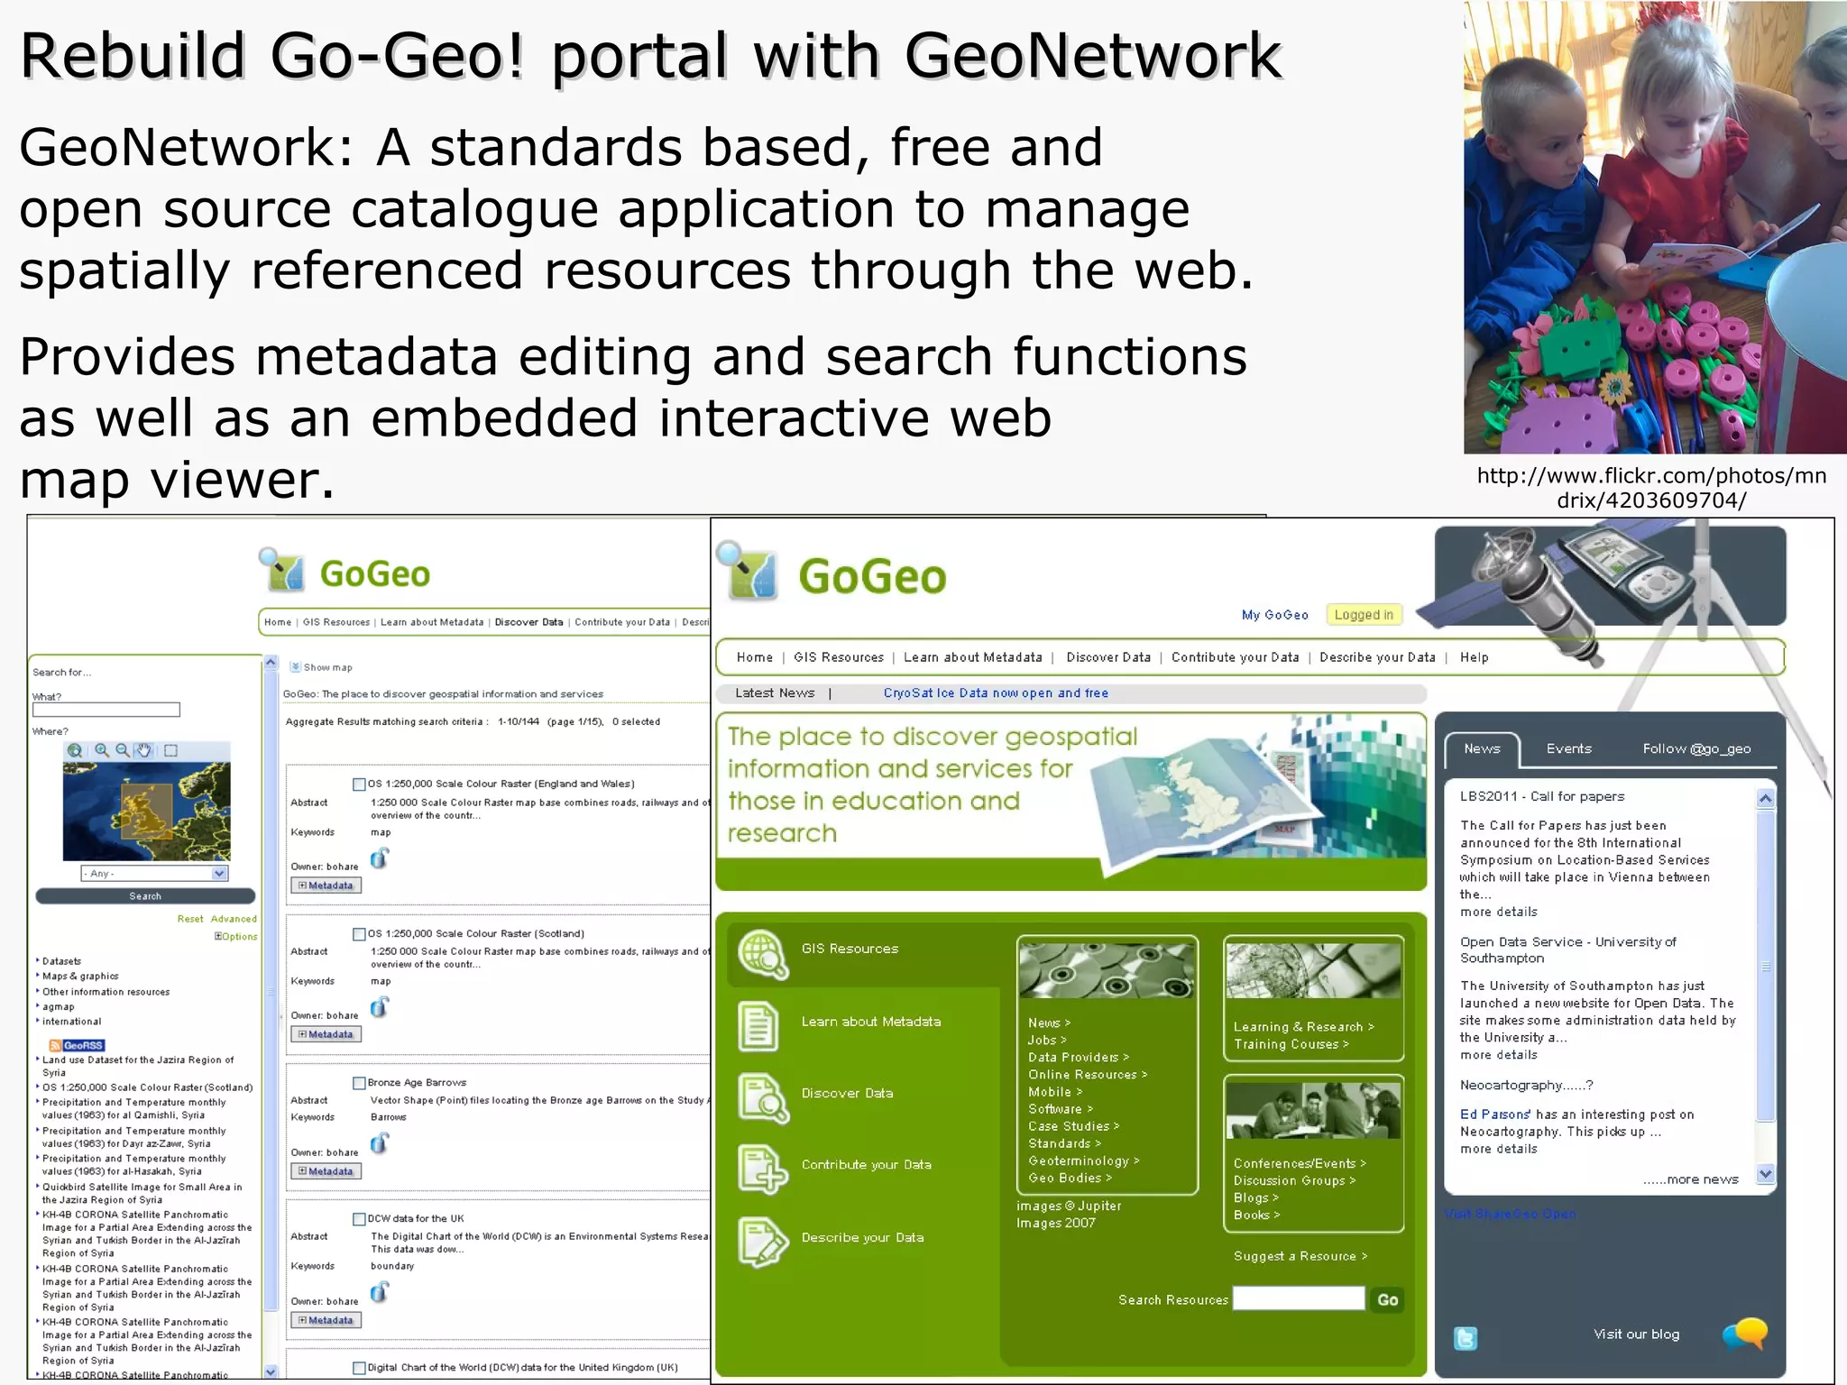Switch to the Events tab
The height and width of the screenshot is (1385, 1847).
tap(1569, 748)
